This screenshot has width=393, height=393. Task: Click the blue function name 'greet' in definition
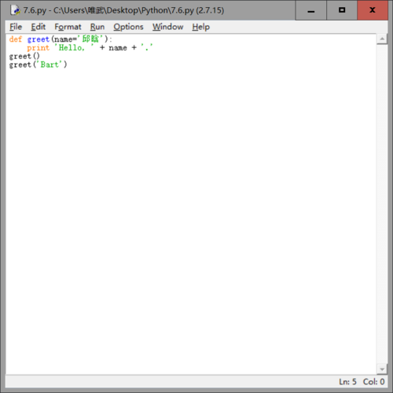click(39, 39)
